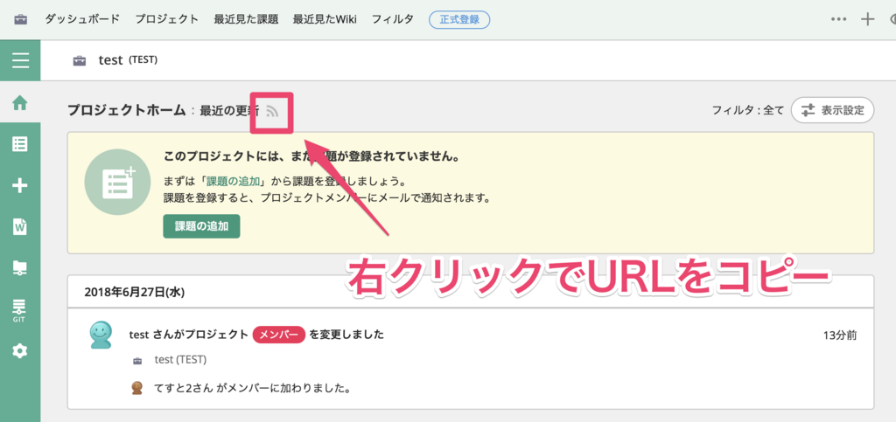
Task: Go to project home via sidebar house icon
Action: (19, 103)
